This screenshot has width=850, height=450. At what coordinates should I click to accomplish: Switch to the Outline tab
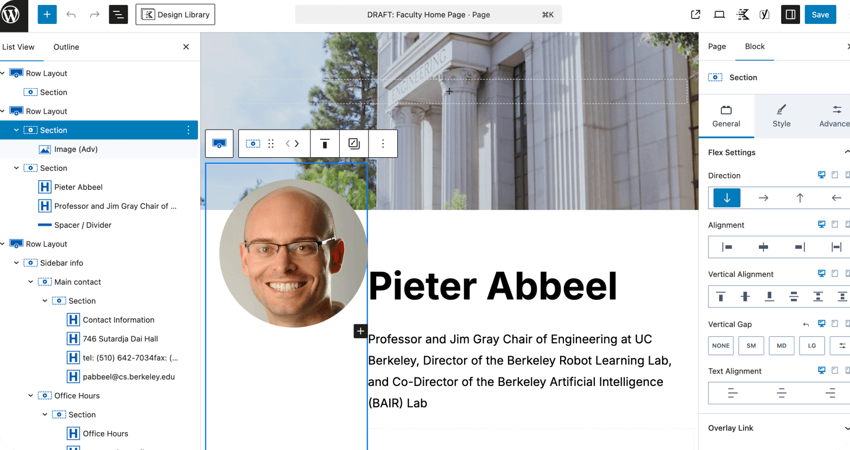point(66,47)
